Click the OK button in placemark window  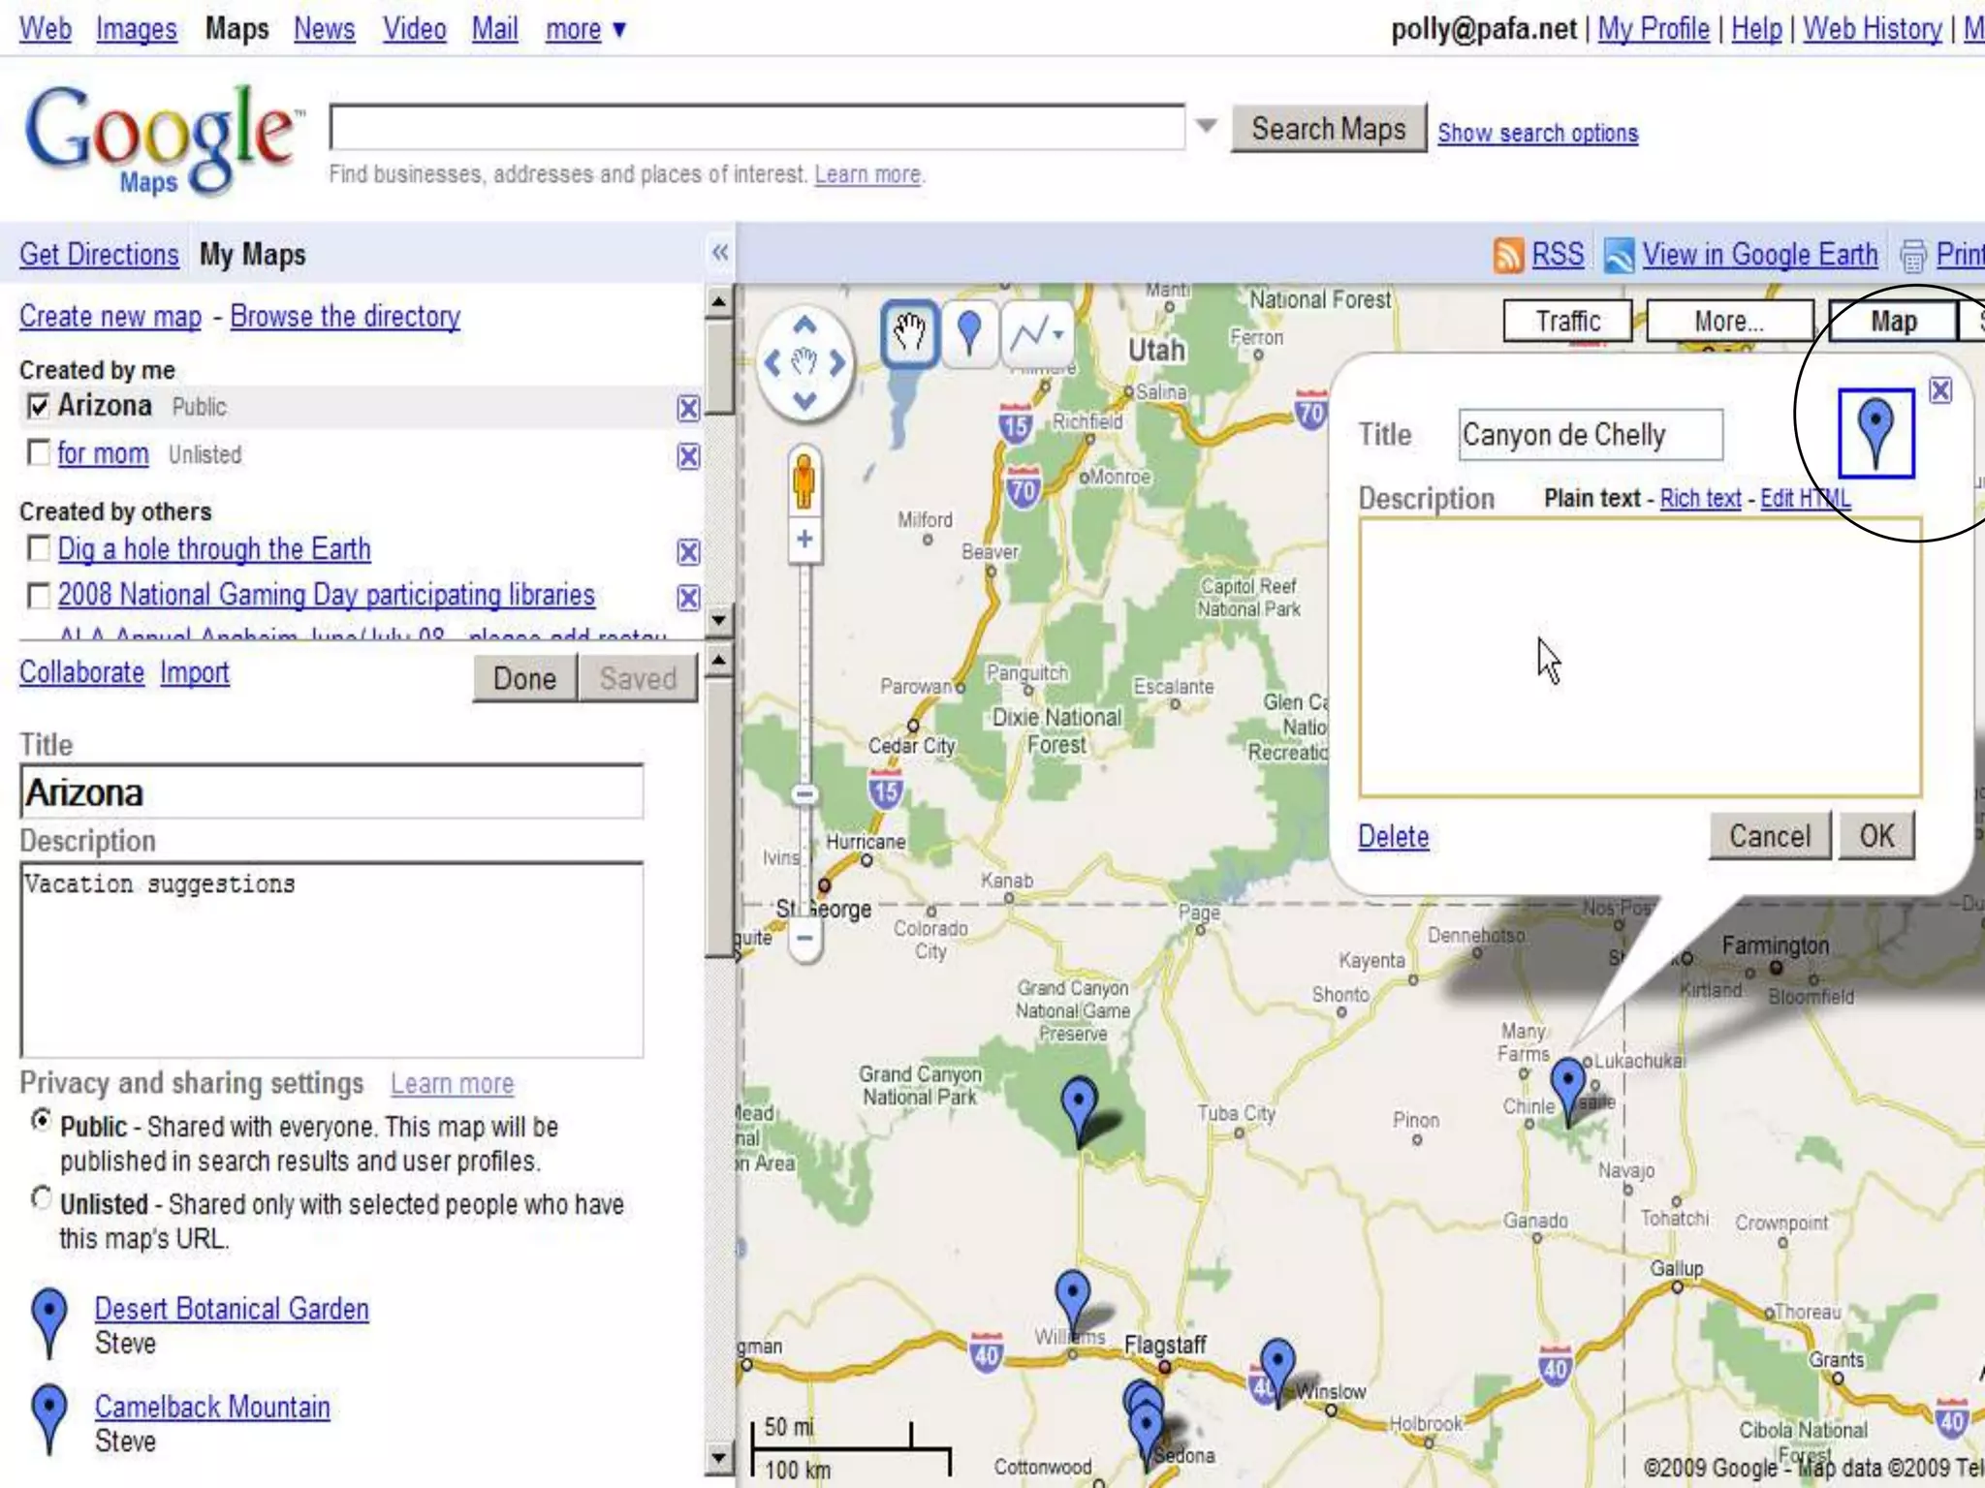[1875, 836]
